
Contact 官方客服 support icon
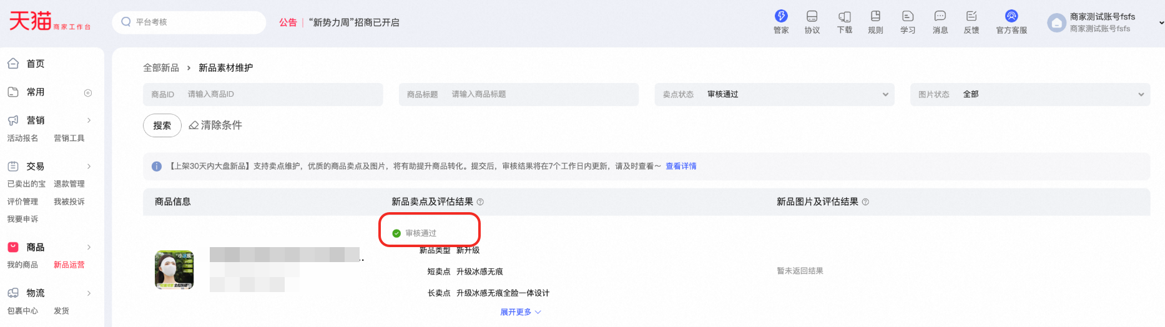1011,16
